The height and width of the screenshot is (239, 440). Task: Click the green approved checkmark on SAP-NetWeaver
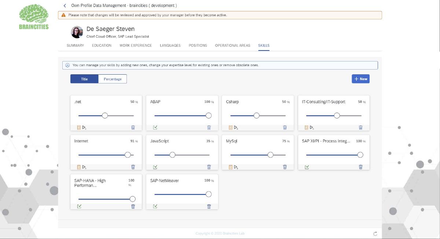click(155, 206)
